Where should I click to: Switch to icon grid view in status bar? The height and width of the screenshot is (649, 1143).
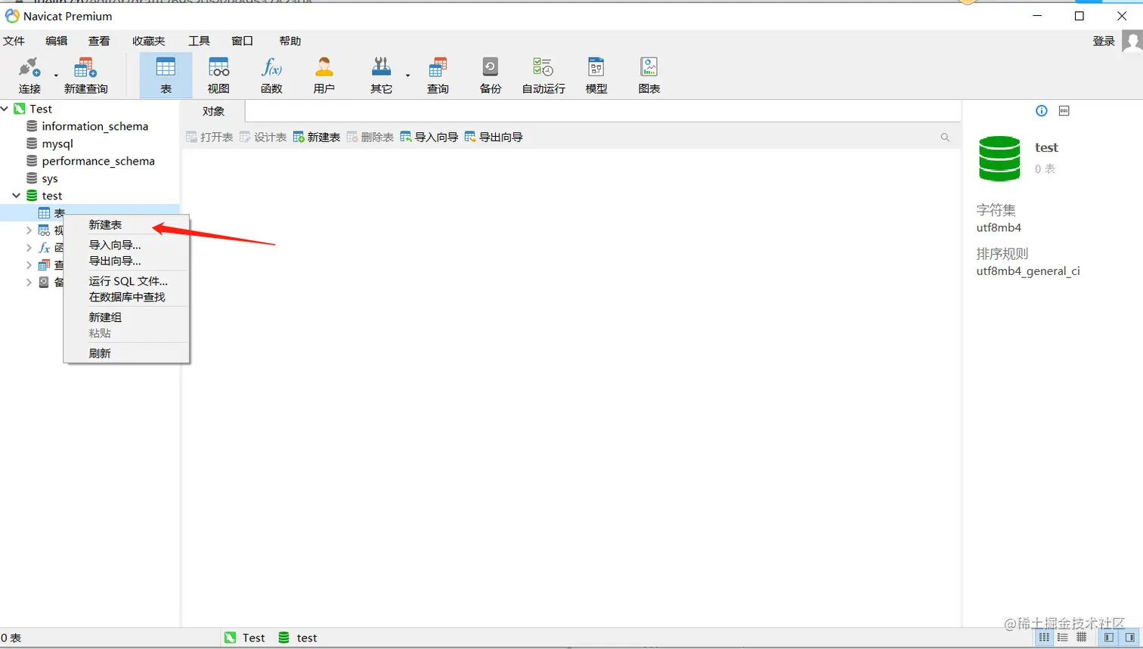coord(1044,638)
